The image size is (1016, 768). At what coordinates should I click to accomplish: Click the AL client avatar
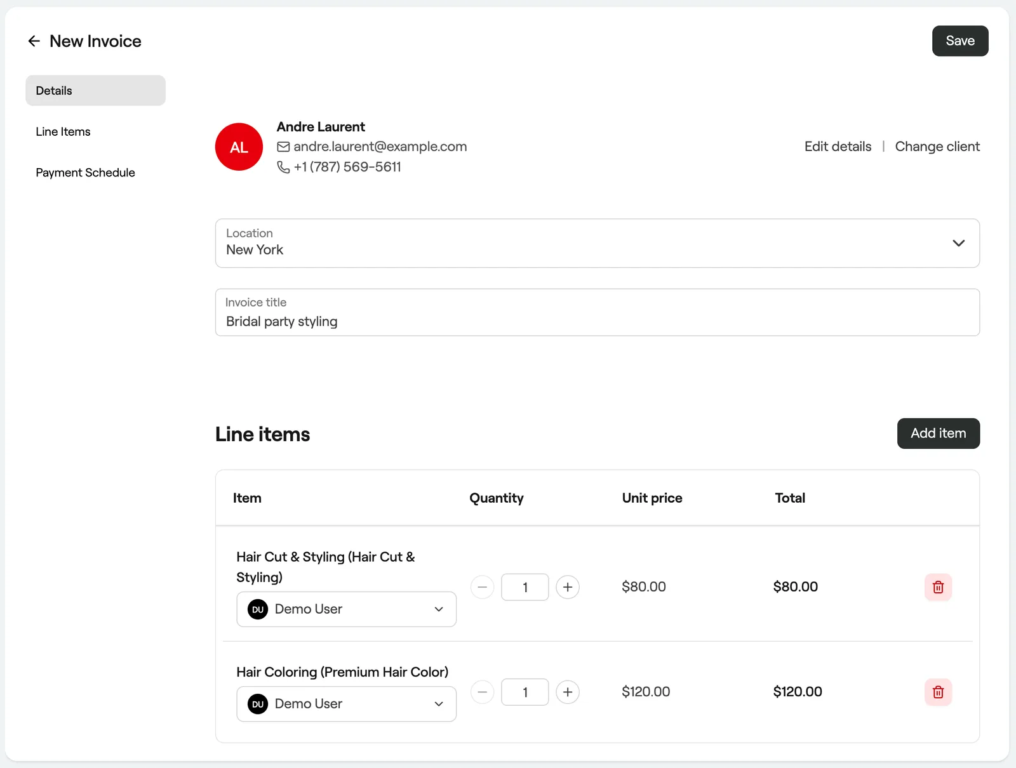(239, 147)
